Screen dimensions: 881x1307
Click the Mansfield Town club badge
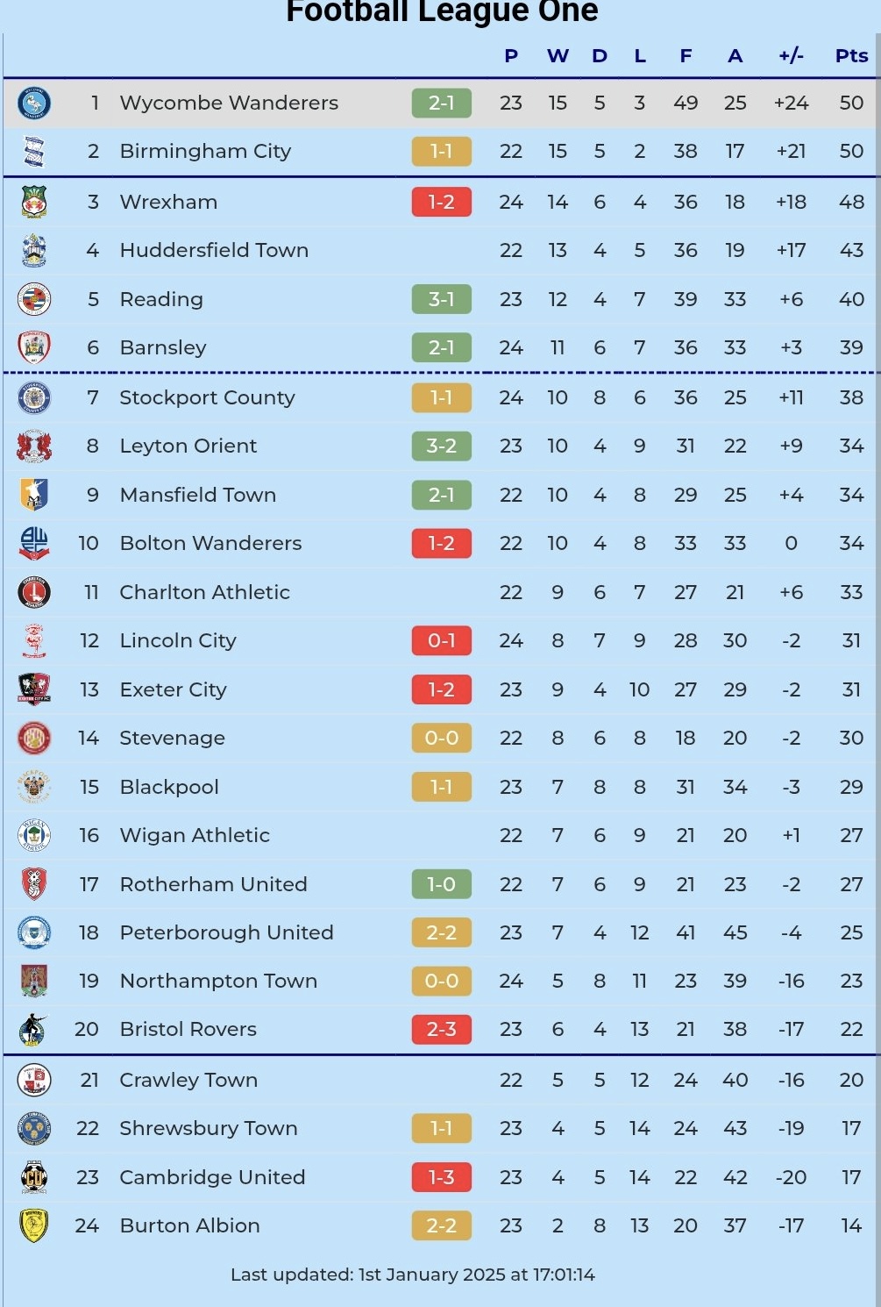coord(34,495)
